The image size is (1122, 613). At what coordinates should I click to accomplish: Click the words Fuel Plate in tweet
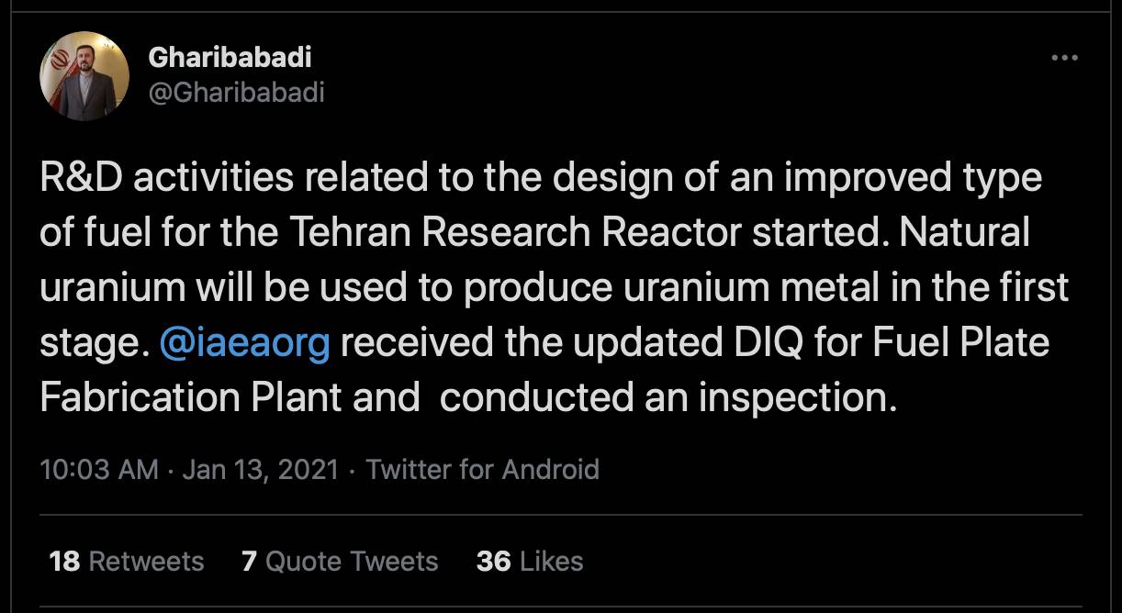coord(960,342)
